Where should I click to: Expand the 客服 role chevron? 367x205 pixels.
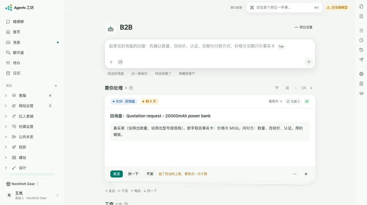(x=6, y=95)
